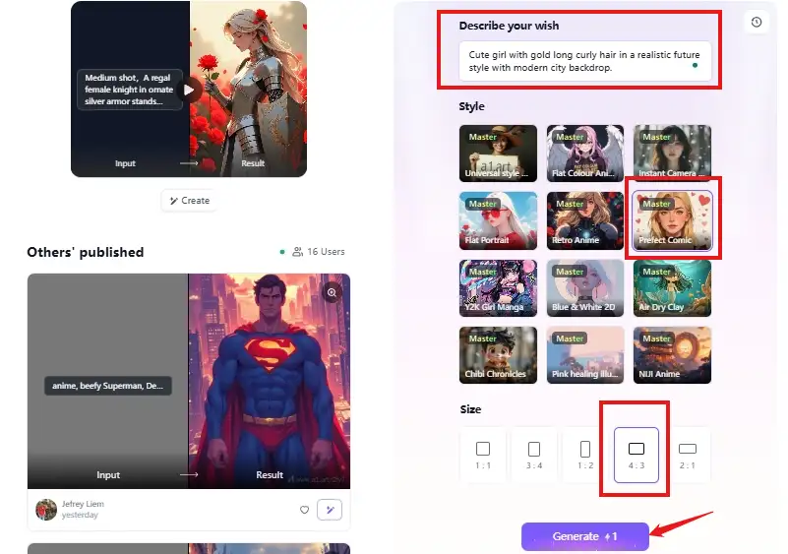Click the 16 Users indicator
The height and width of the screenshot is (554, 788).
click(319, 251)
